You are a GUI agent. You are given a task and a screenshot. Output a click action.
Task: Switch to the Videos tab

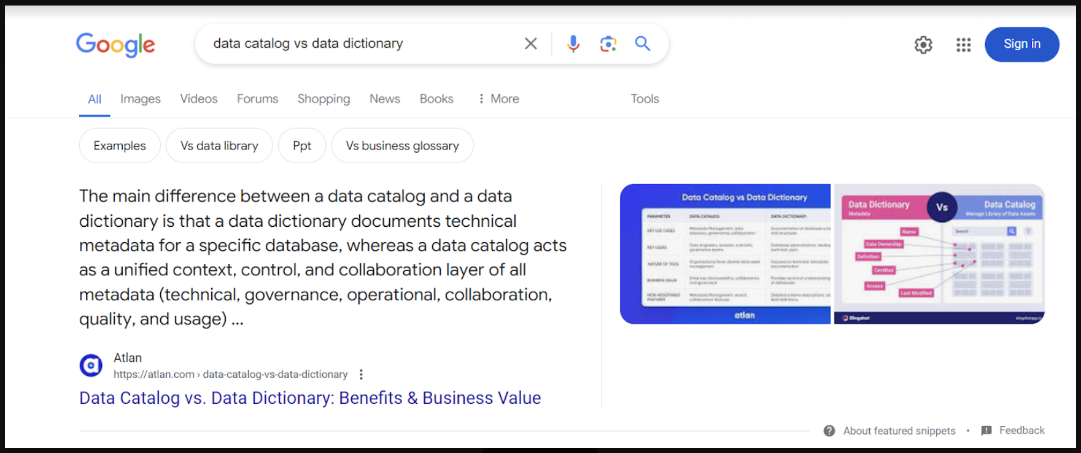(199, 99)
